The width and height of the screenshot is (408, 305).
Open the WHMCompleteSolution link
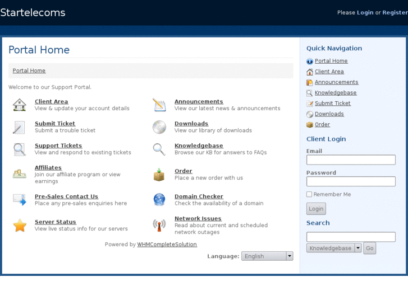167,245
